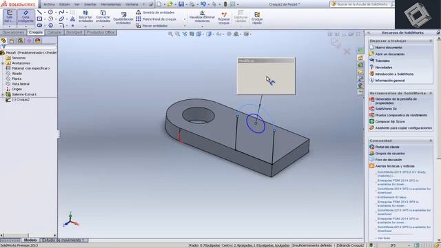Image resolution: width=441 pixels, height=248 pixels.
Task: Switch to the Modelo bottom tab
Action: 30,240
